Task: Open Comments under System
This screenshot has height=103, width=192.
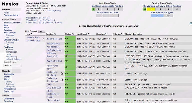Action: coord(9,99)
